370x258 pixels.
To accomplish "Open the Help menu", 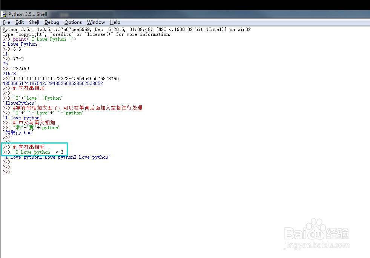I will (115, 22).
